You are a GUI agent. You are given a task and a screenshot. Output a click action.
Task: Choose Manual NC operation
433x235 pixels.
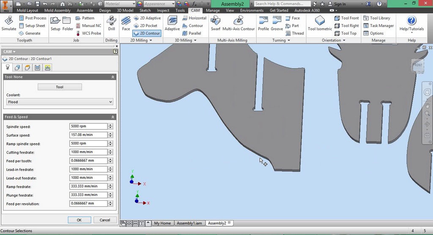pyautogui.click(x=88, y=26)
